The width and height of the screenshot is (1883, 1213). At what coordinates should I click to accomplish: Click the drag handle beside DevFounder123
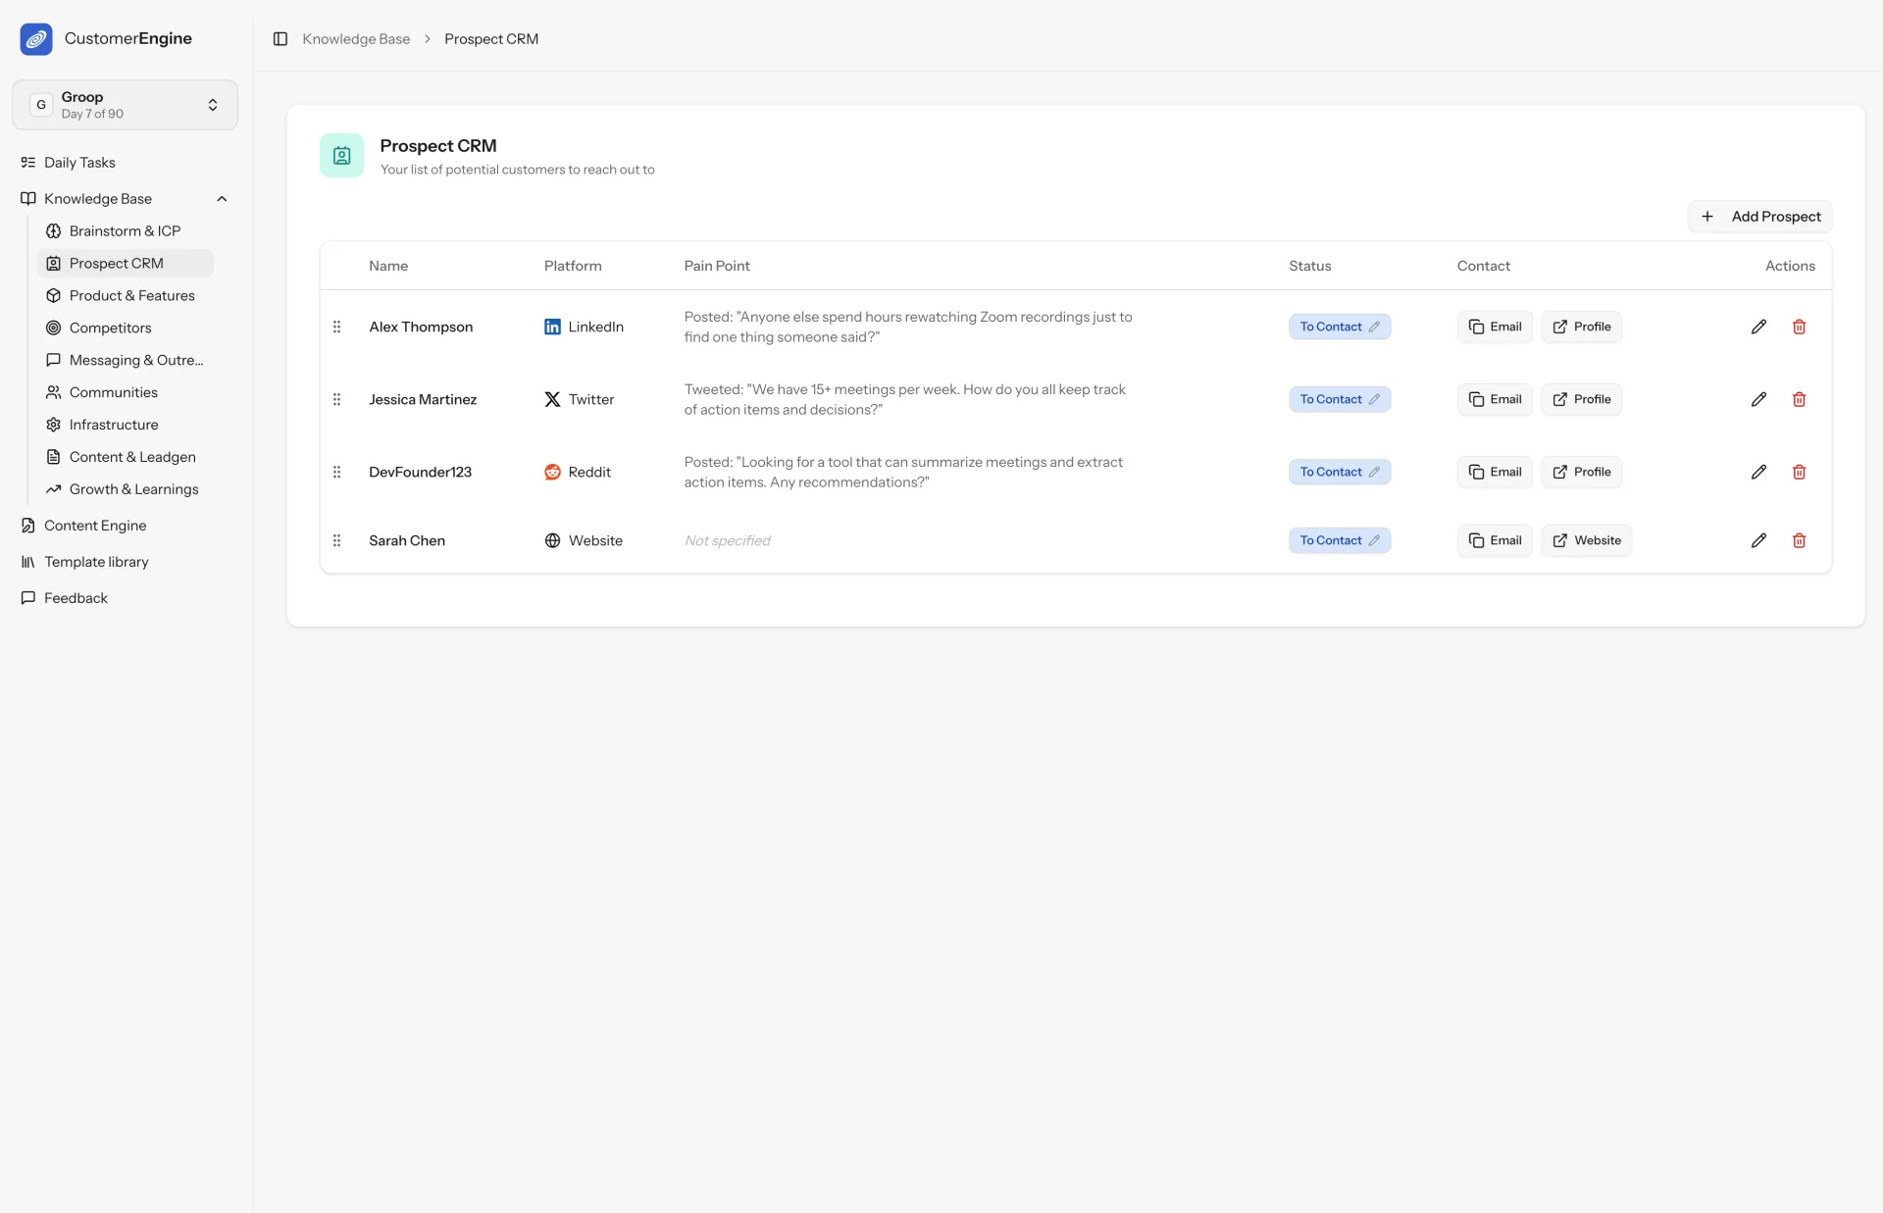pyautogui.click(x=336, y=472)
